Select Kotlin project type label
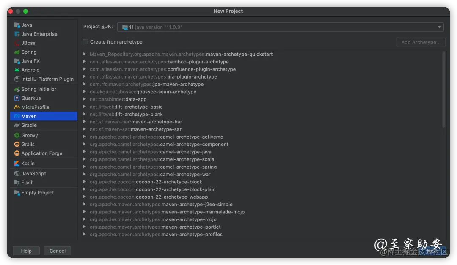 (28, 164)
